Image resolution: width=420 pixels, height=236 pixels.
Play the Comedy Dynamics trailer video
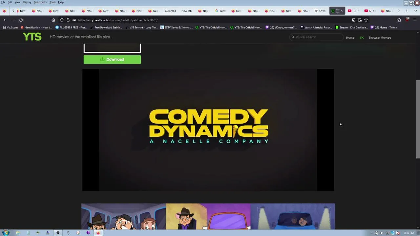[208, 130]
